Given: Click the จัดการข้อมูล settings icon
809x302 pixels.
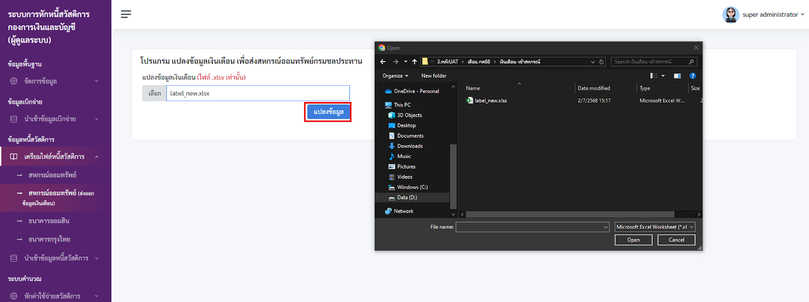Looking at the screenshot, I should point(14,81).
